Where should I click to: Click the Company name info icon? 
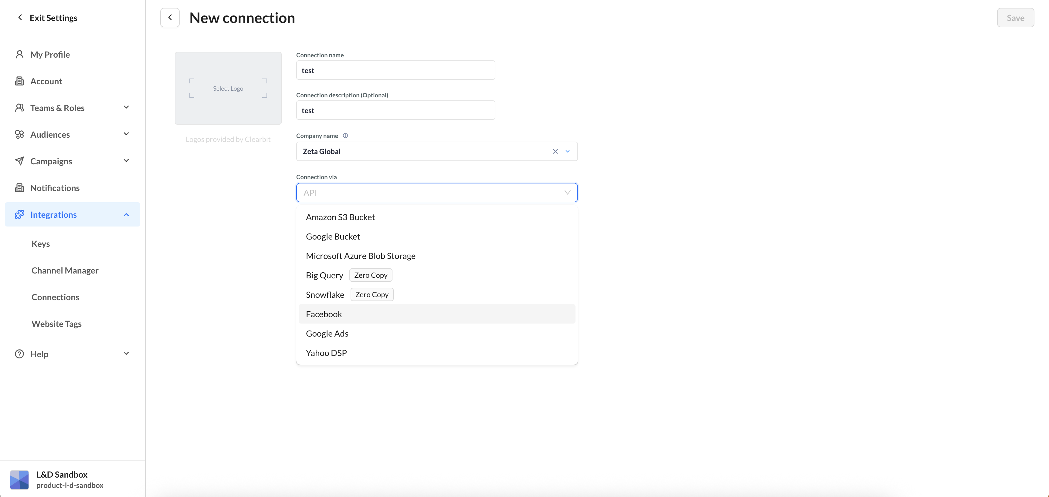pos(345,136)
